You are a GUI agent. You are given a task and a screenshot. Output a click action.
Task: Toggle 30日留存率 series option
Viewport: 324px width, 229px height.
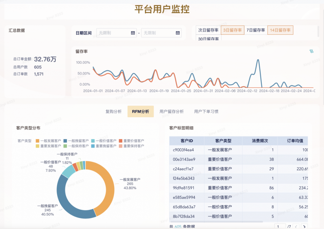point(209,38)
